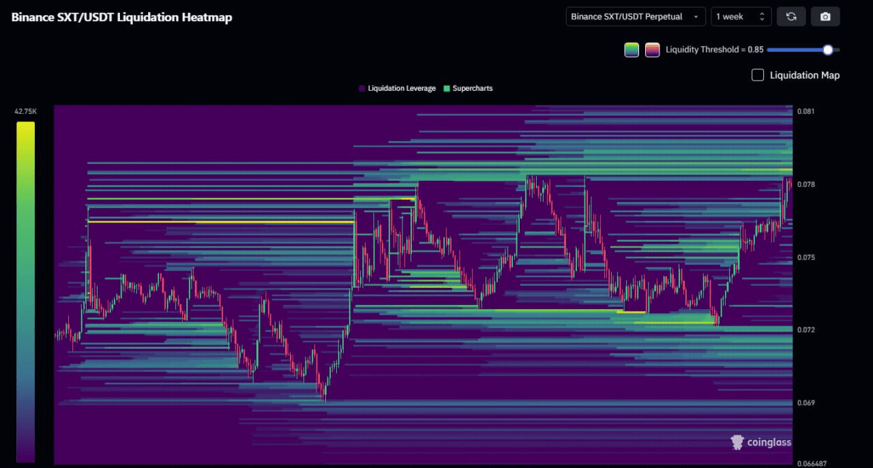The image size is (873, 468).
Task: Toggle the Supercharts legend series
Action: click(x=472, y=89)
